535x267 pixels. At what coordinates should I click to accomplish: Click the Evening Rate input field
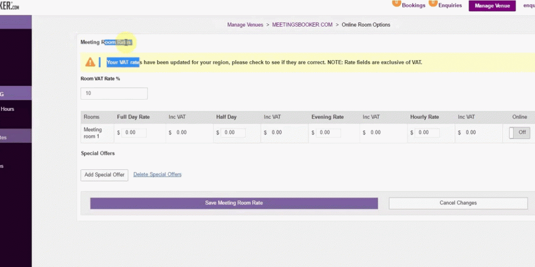[x=328, y=132]
